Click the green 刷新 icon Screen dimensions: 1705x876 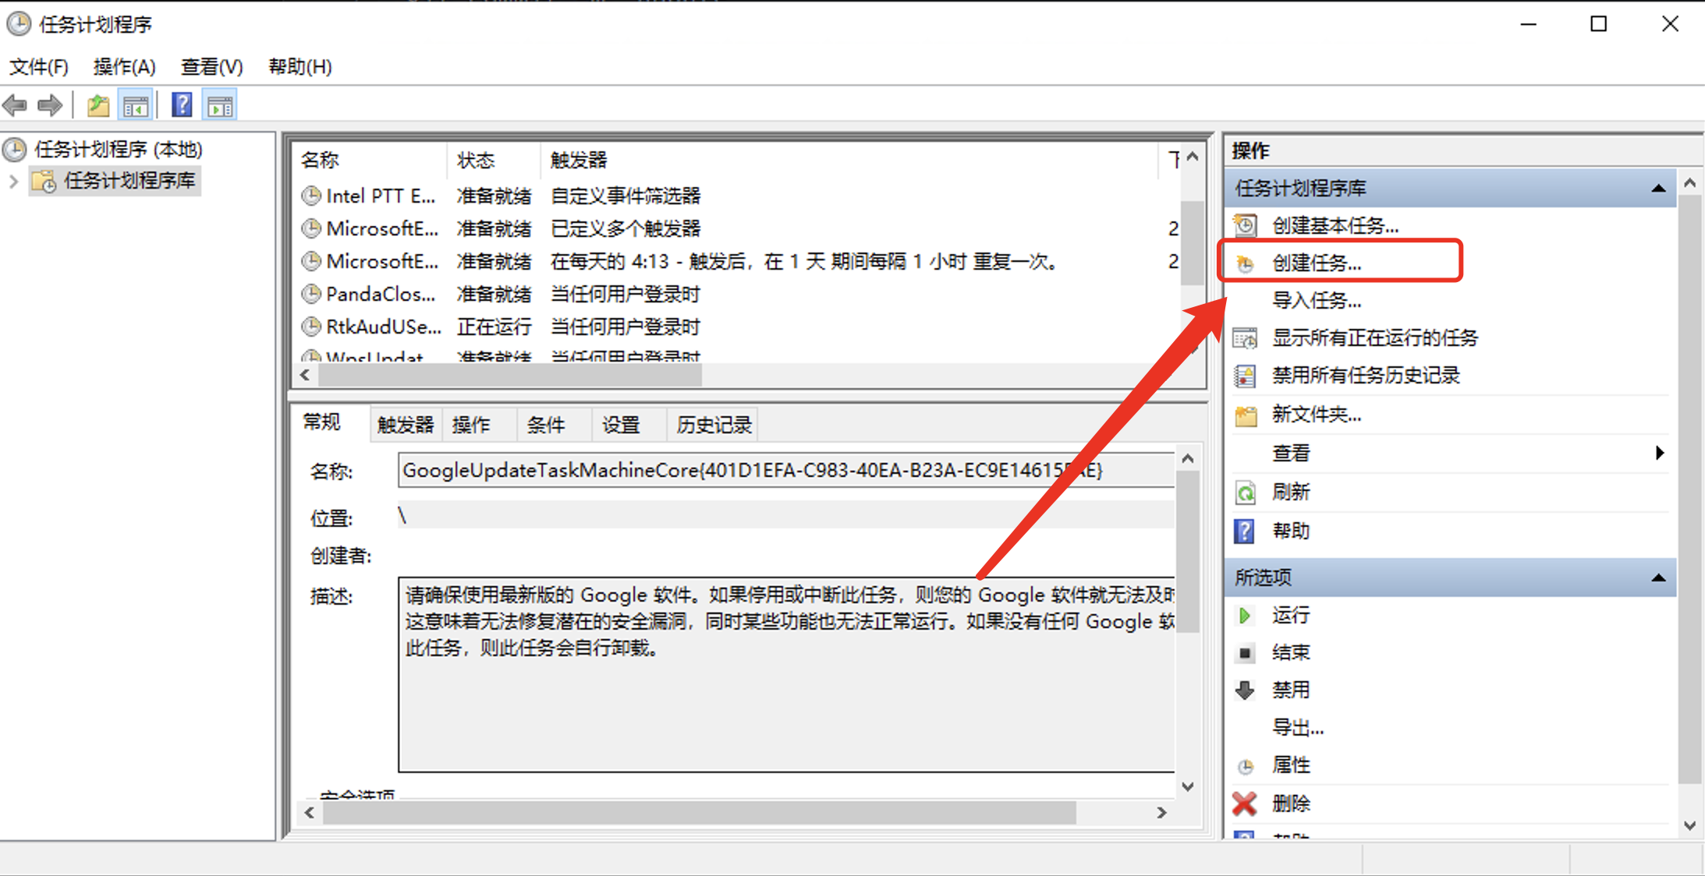click(x=1246, y=493)
